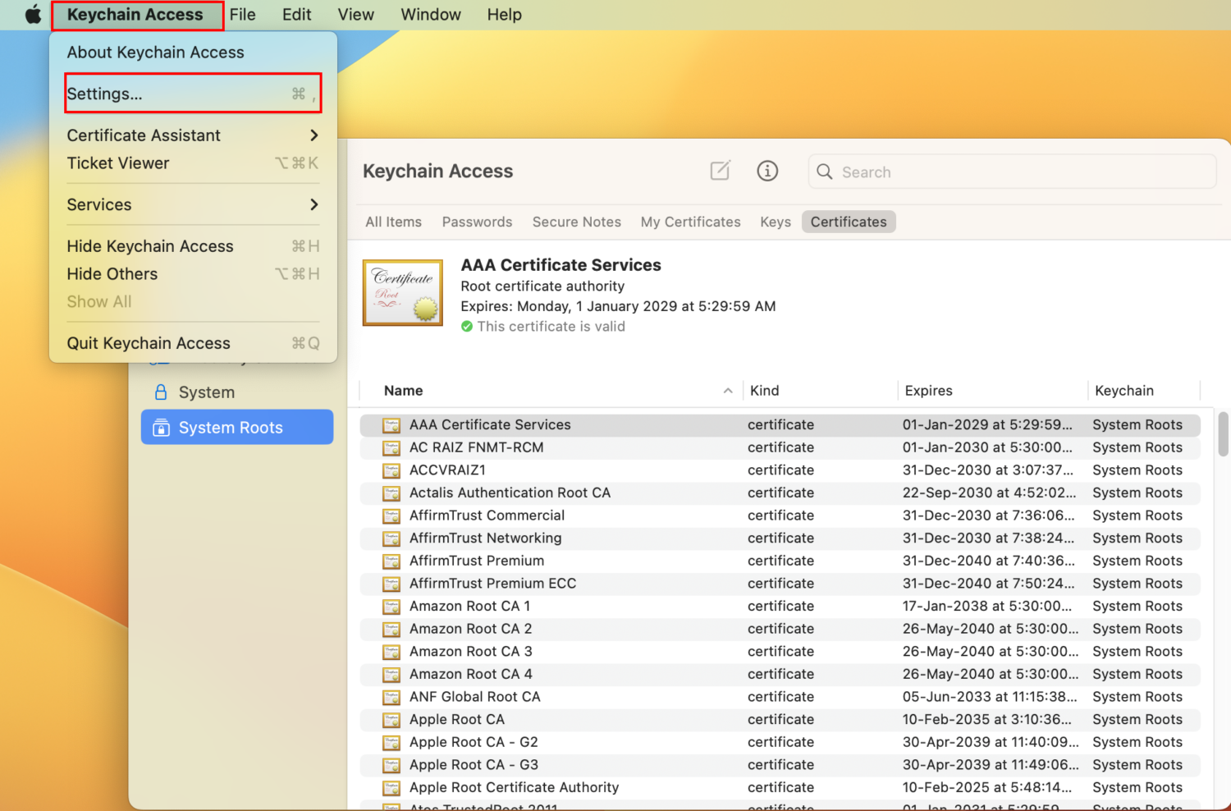Switch to the Secure Notes tab
The height and width of the screenshot is (811, 1231).
(x=577, y=222)
